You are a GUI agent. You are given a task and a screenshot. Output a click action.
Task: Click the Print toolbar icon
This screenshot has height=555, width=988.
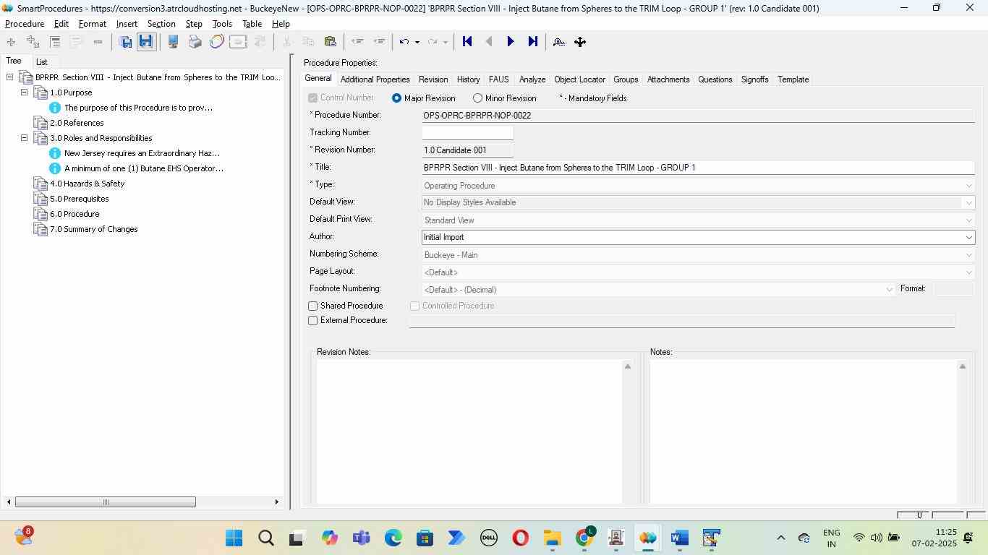(x=195, y=42)
